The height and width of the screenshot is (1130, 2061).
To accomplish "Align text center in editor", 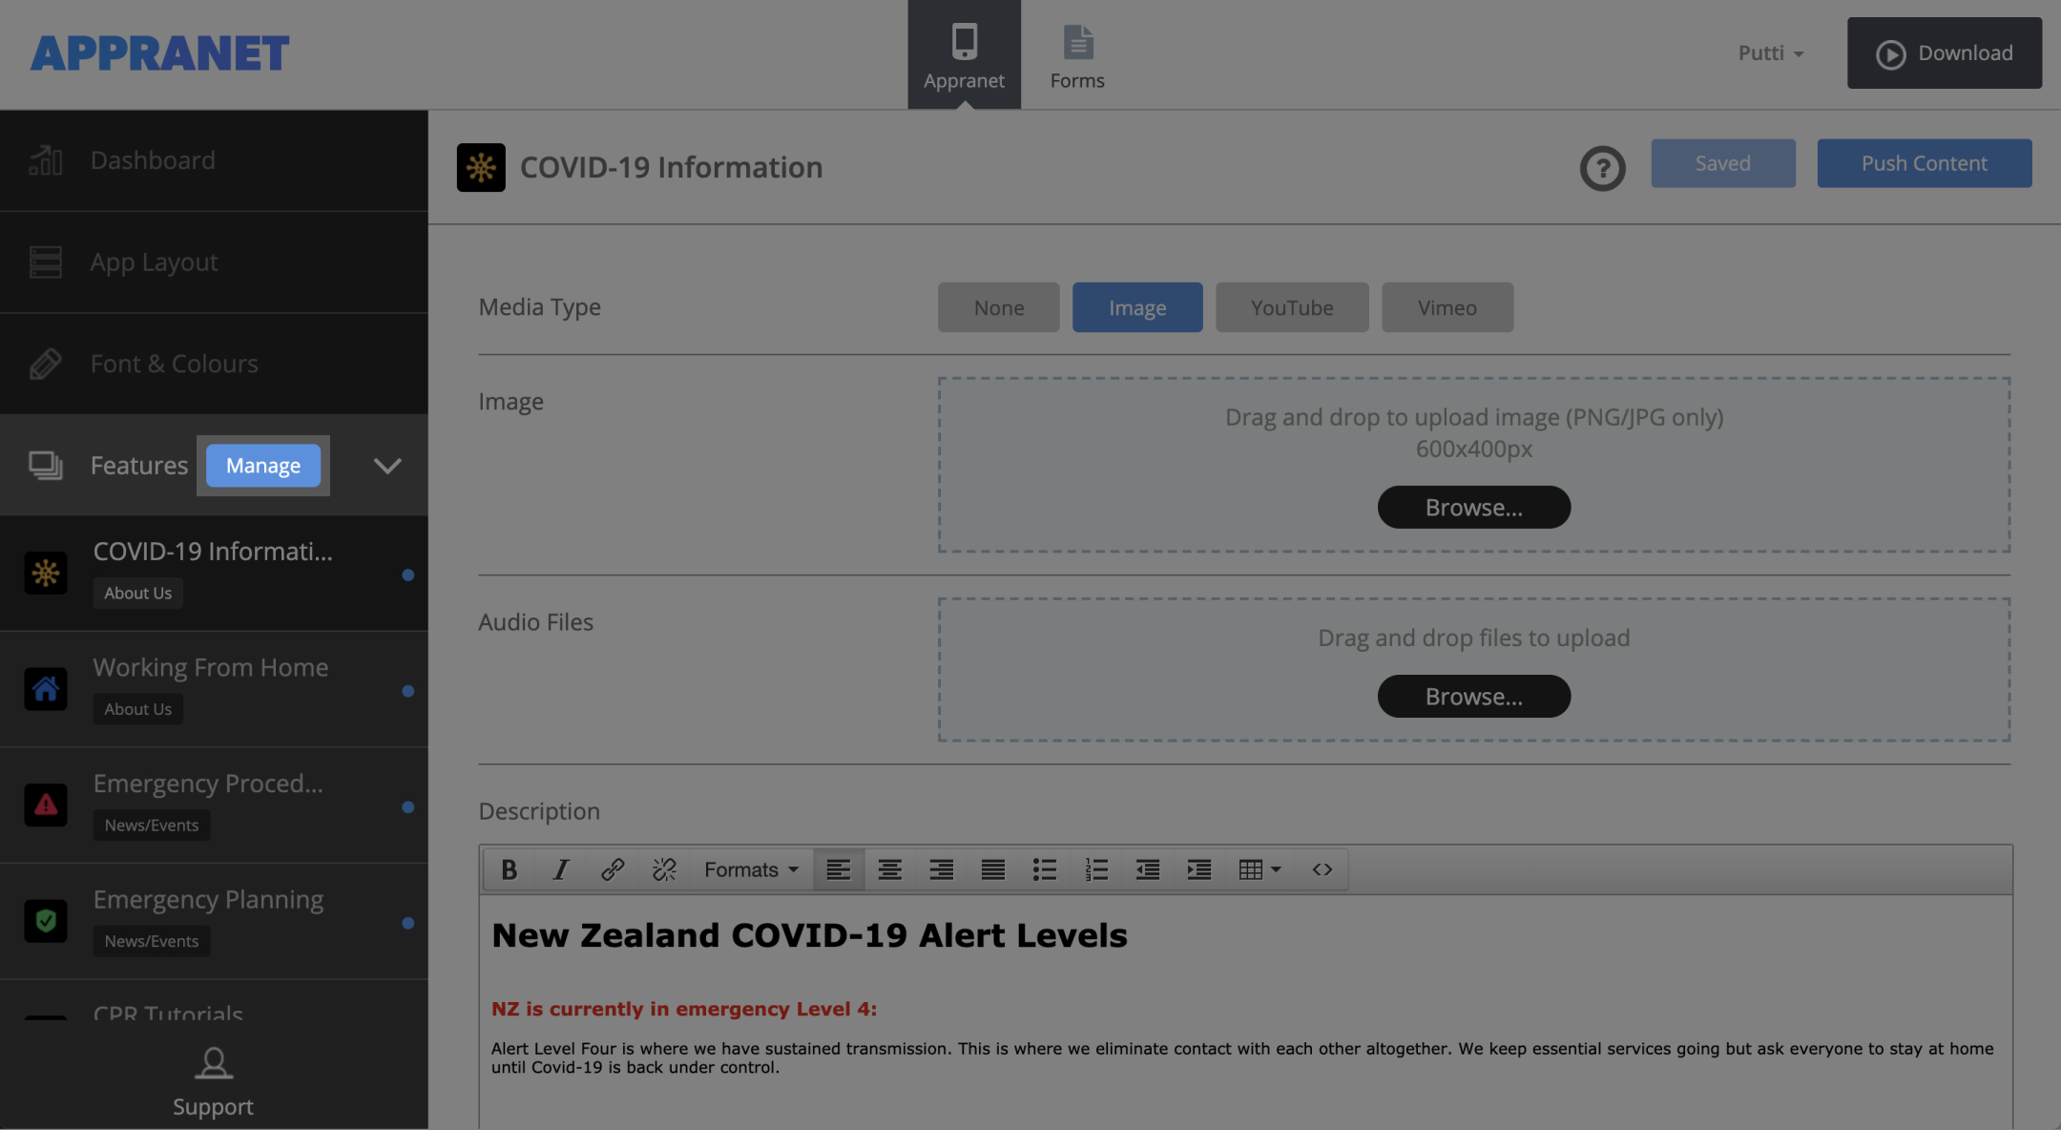I will click(890, 869).
